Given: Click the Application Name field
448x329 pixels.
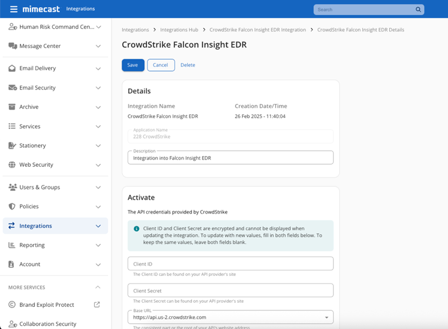Looking at the screenshot, I should point(230,136).
